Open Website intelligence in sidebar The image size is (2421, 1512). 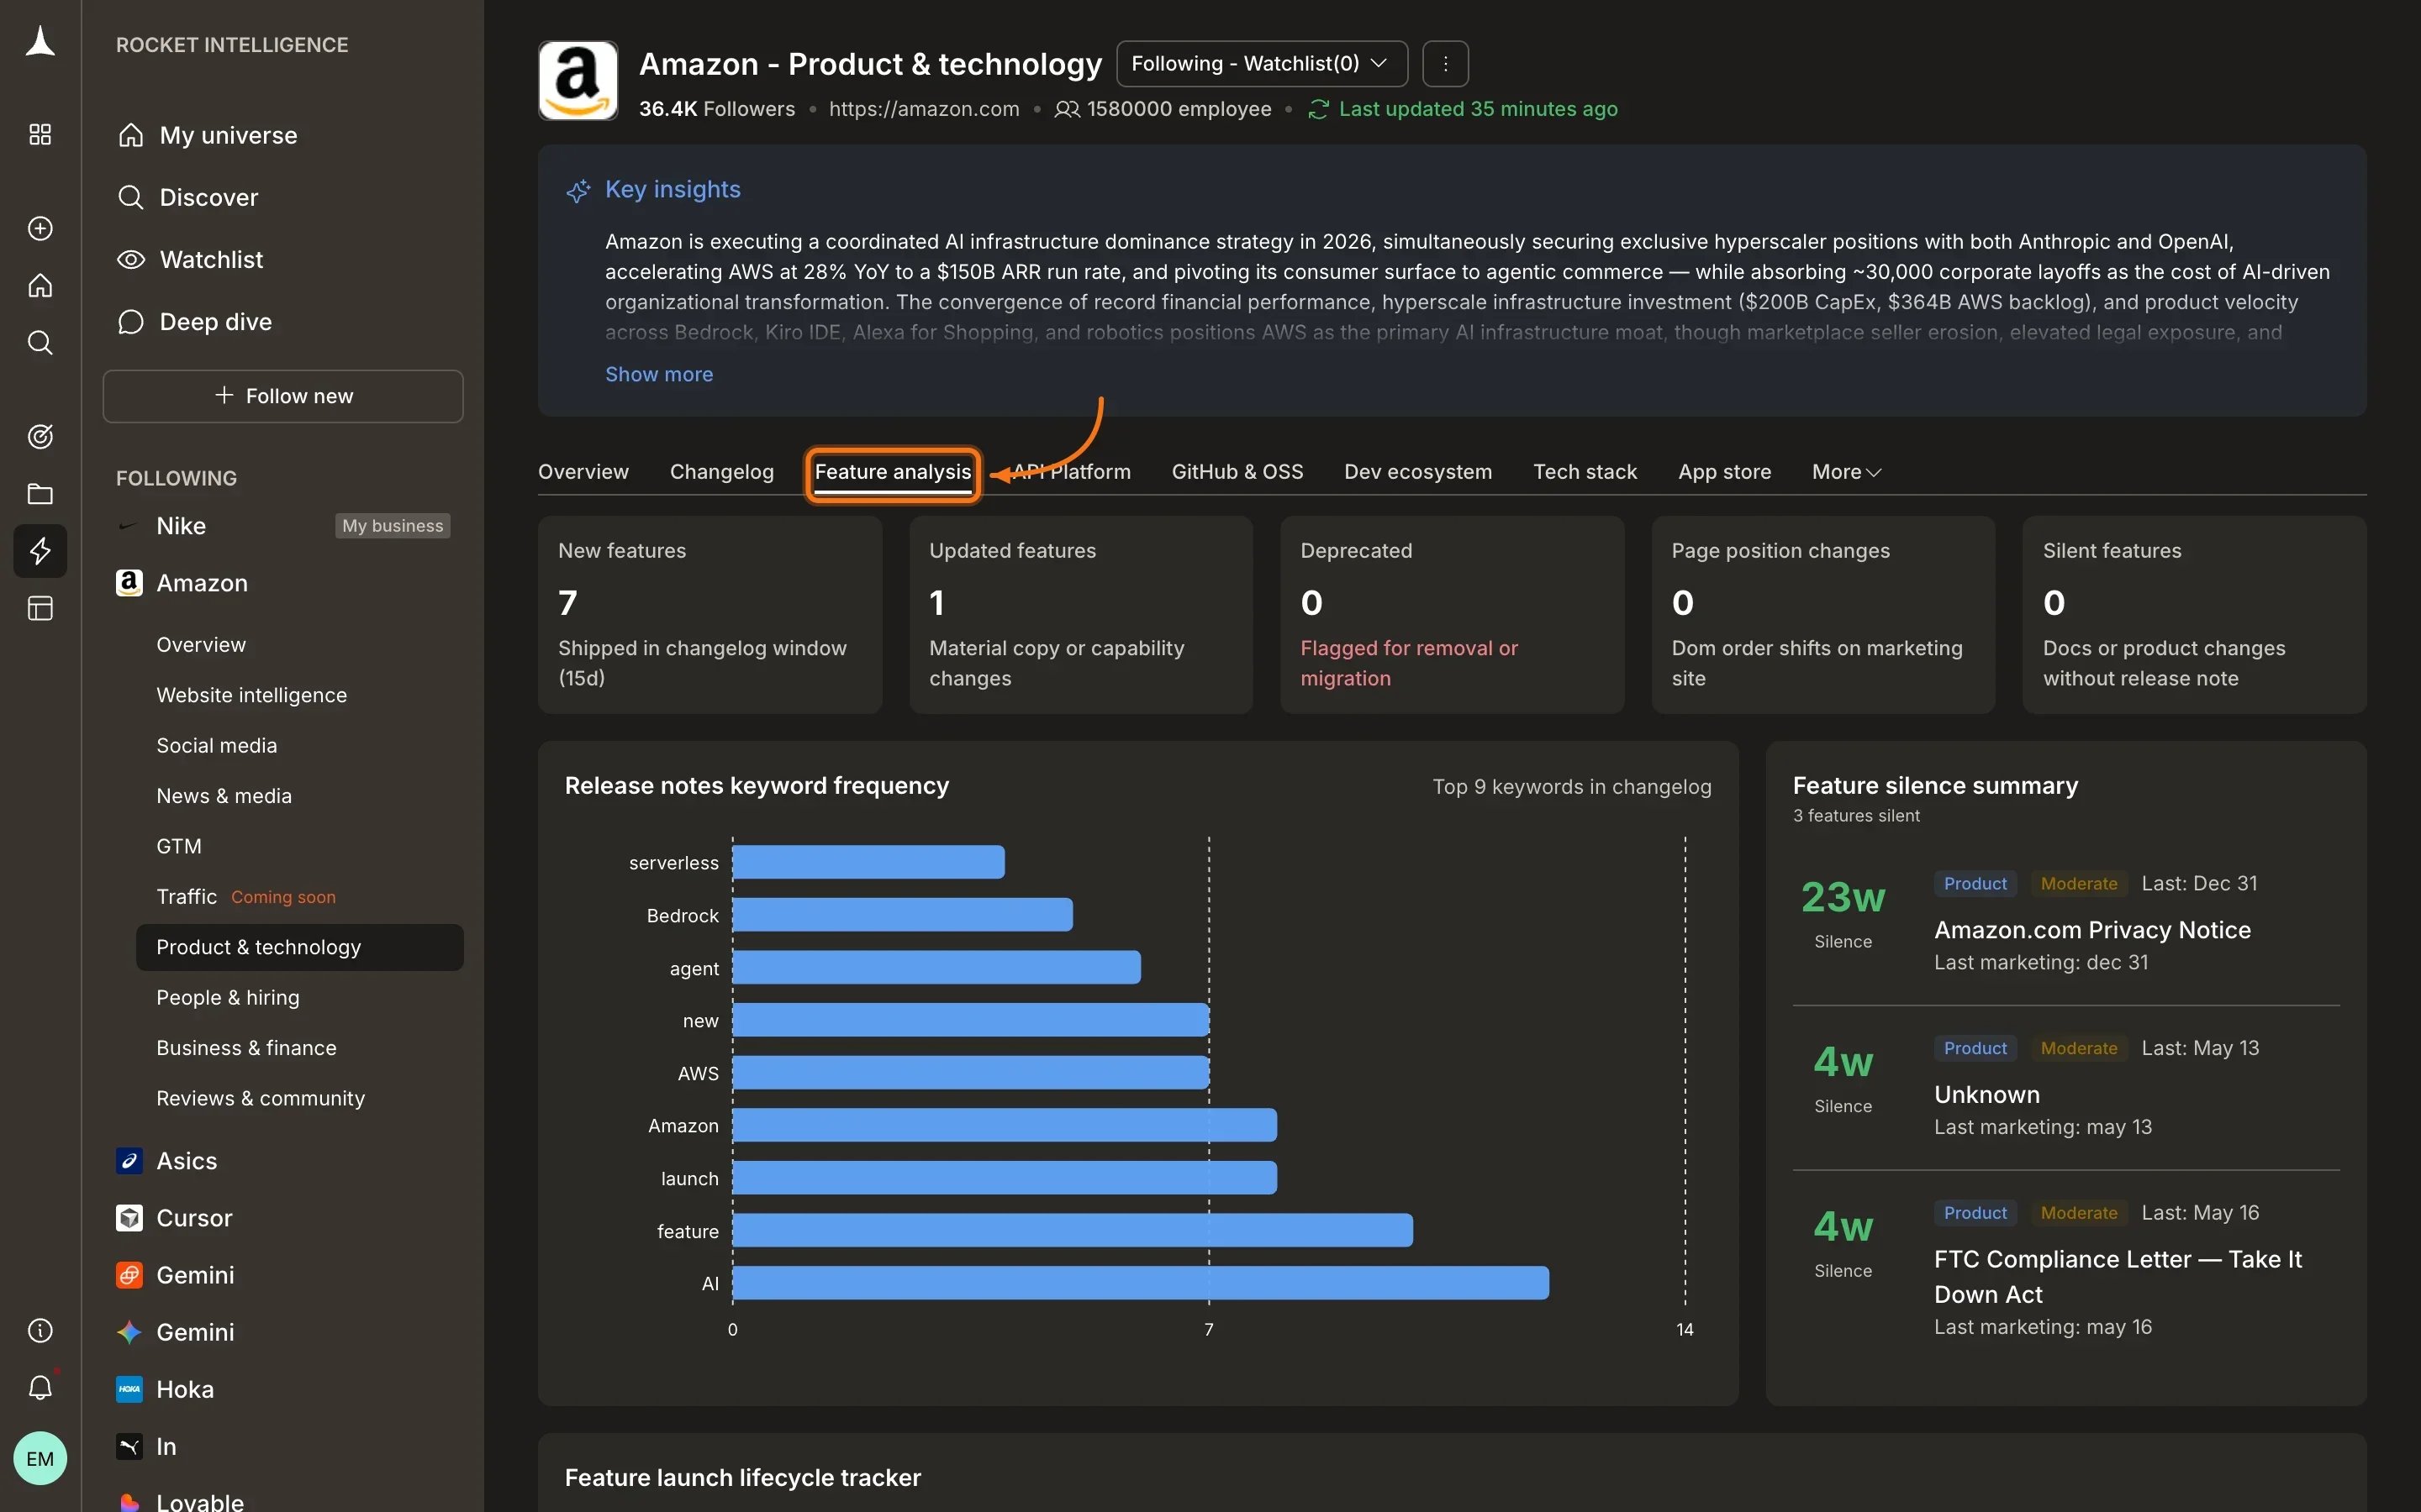[x=251, y=695]
